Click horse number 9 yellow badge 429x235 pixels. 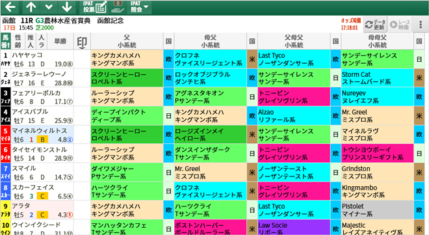coord(5,210)
